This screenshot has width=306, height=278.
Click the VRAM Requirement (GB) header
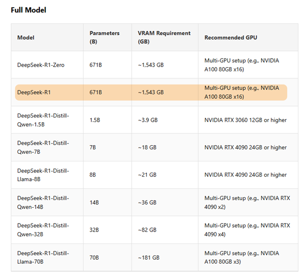pos(164,37)
